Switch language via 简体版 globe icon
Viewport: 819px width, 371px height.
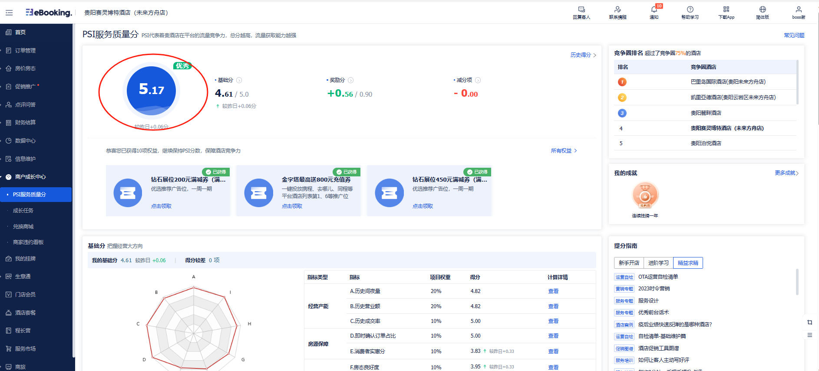[x=762, y=10]
